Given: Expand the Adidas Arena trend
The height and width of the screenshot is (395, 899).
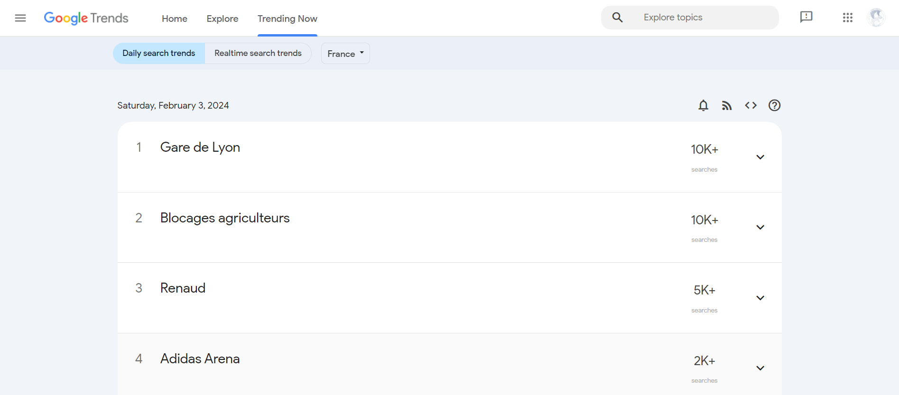Looking at the screenshot, I should coord(760,368).
